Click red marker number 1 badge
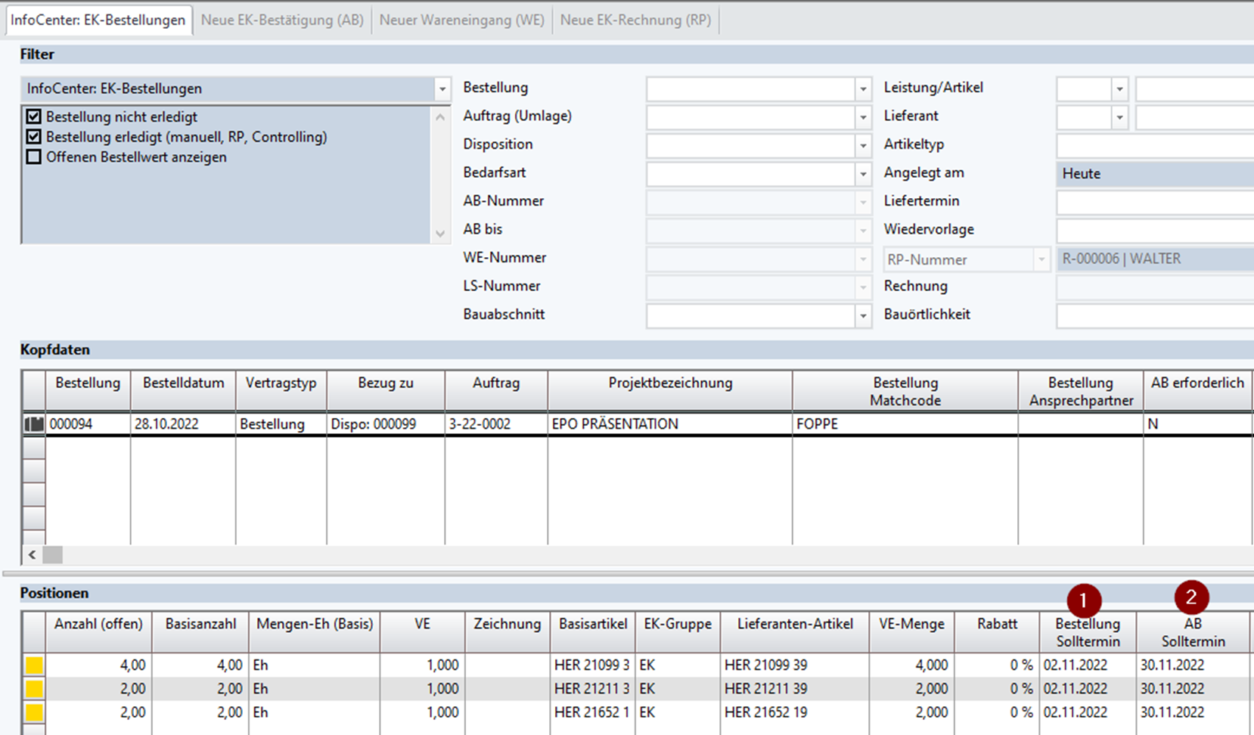This screenshot has height=735, width=1254. [1084, 600]
